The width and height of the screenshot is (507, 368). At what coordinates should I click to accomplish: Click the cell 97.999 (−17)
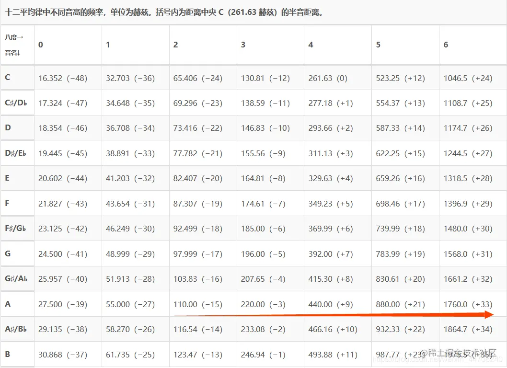point(203,253)
